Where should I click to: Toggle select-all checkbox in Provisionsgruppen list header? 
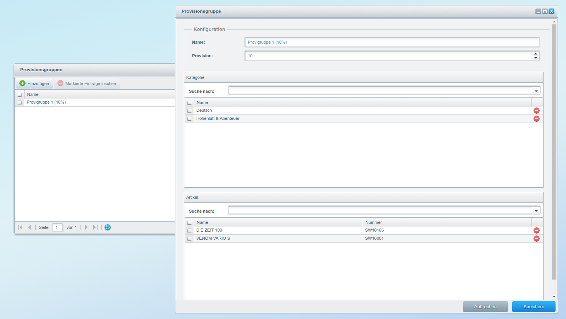(x=20, y=95)
